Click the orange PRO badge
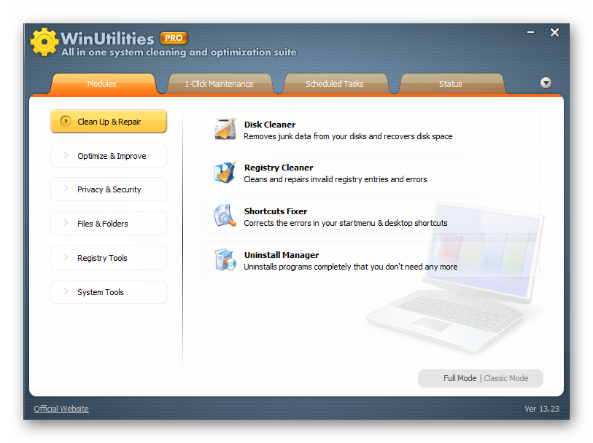The height and width of the screenshot is (443, 593). tap(174, 38)
